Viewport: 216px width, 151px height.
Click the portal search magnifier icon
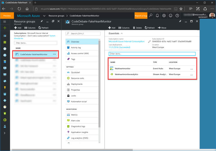point(151,15)
